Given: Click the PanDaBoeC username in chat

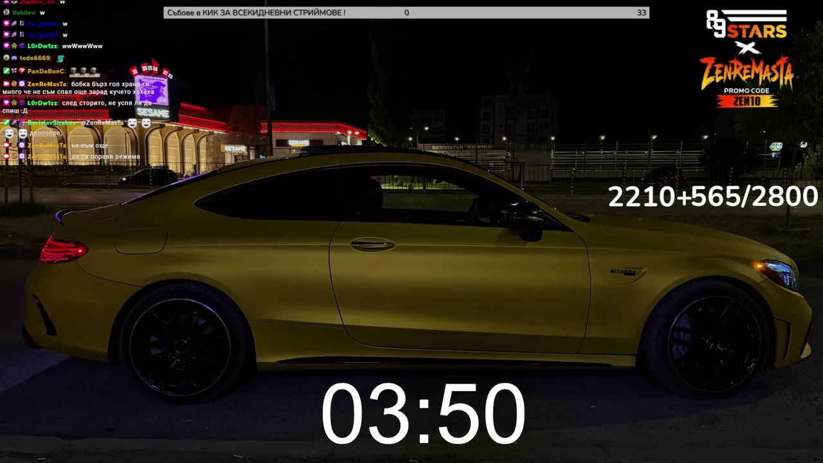Looking at the screenshot, I should (46, 71).
